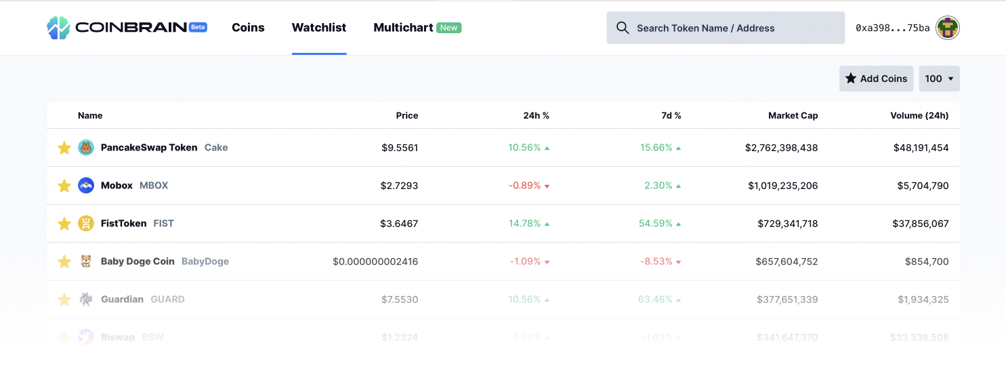Click Mobox 7d change 2.30%
The image size is (1006, 370).
663,186
